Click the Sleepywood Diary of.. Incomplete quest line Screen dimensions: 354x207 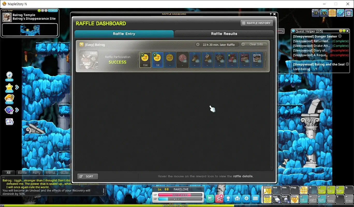click(321, 50)
